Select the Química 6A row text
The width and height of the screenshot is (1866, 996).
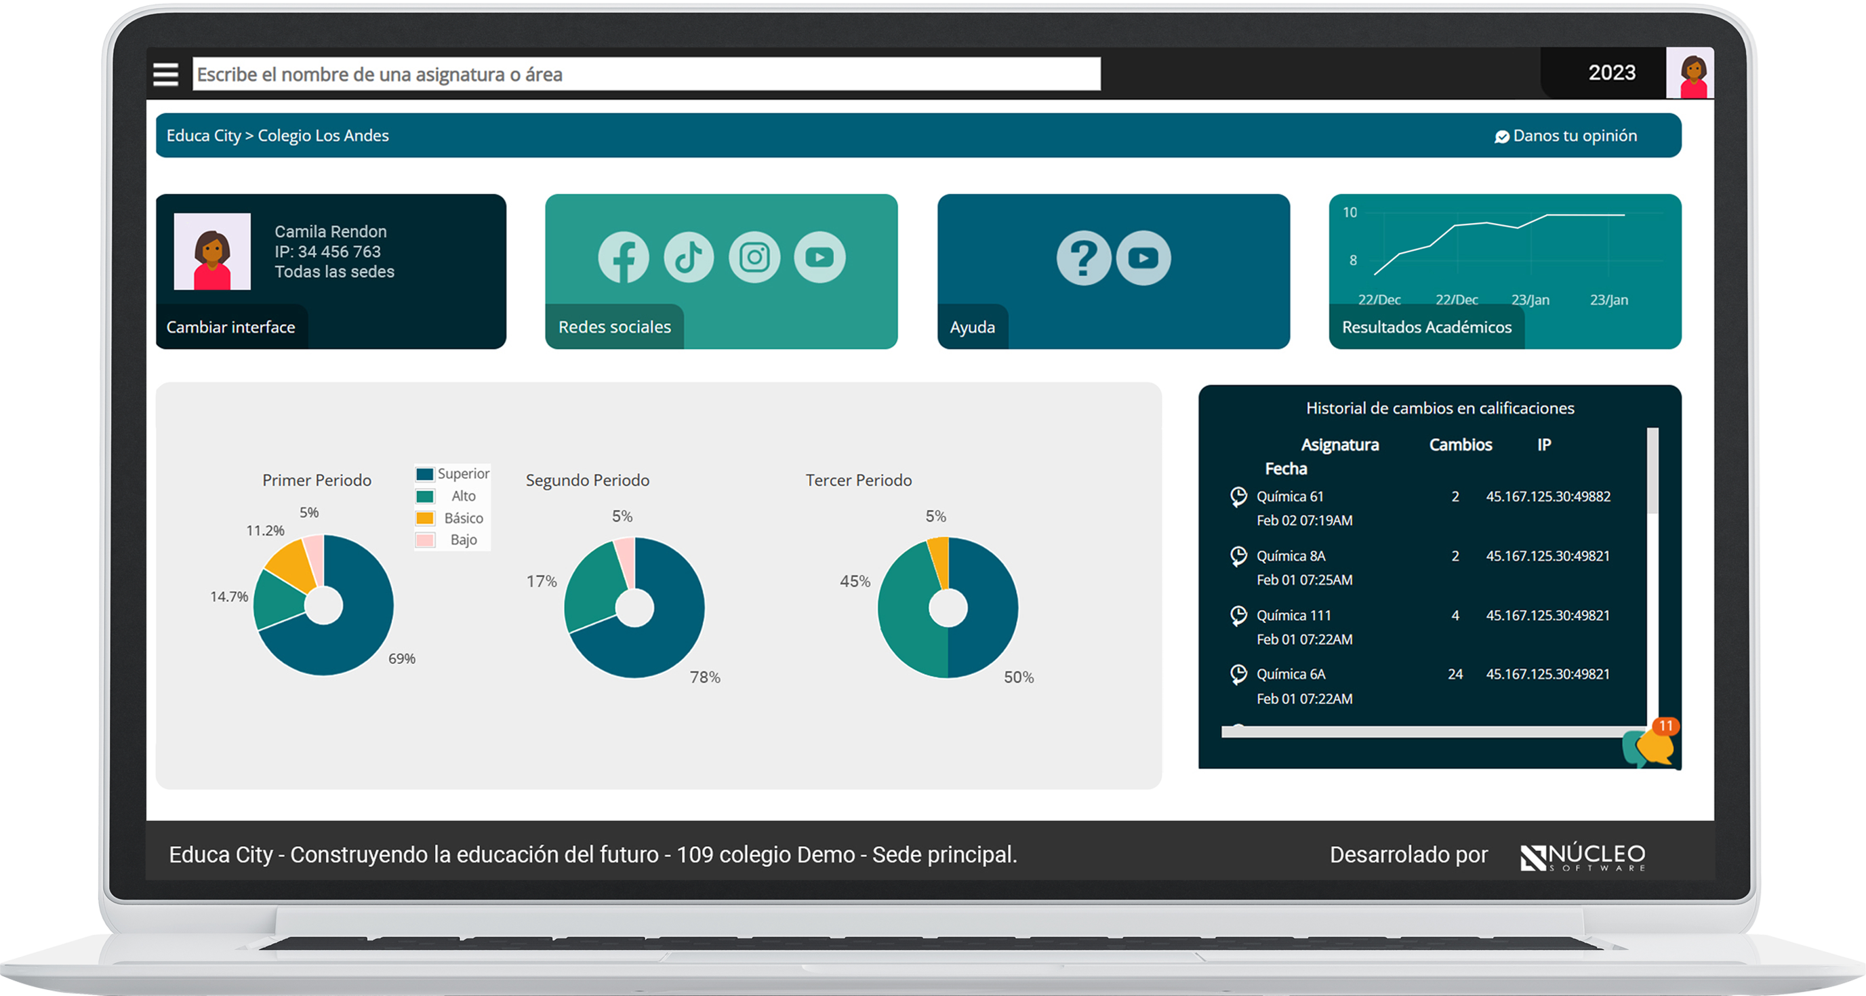(1291, 674)
